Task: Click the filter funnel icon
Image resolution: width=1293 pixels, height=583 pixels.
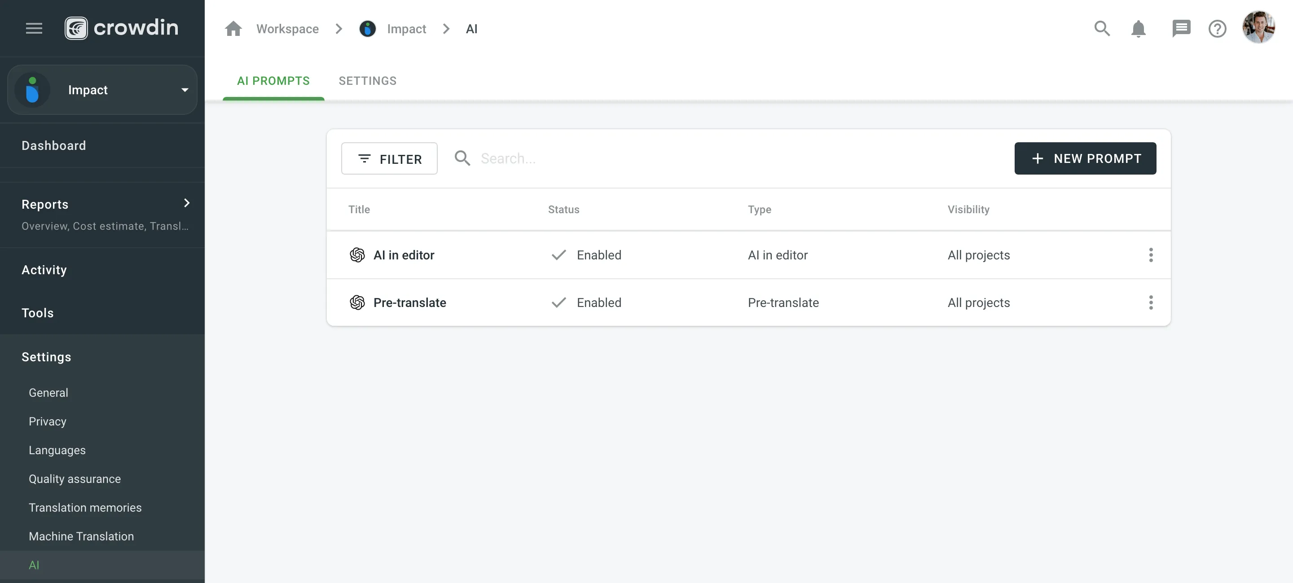Action: click(x=365, y=158)
